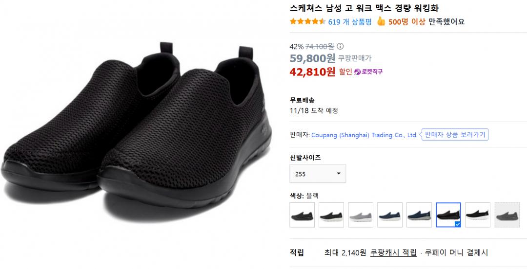Click the Coupang (Shanghai) Trading Co., Ltd. seller link

coord(364,135)
